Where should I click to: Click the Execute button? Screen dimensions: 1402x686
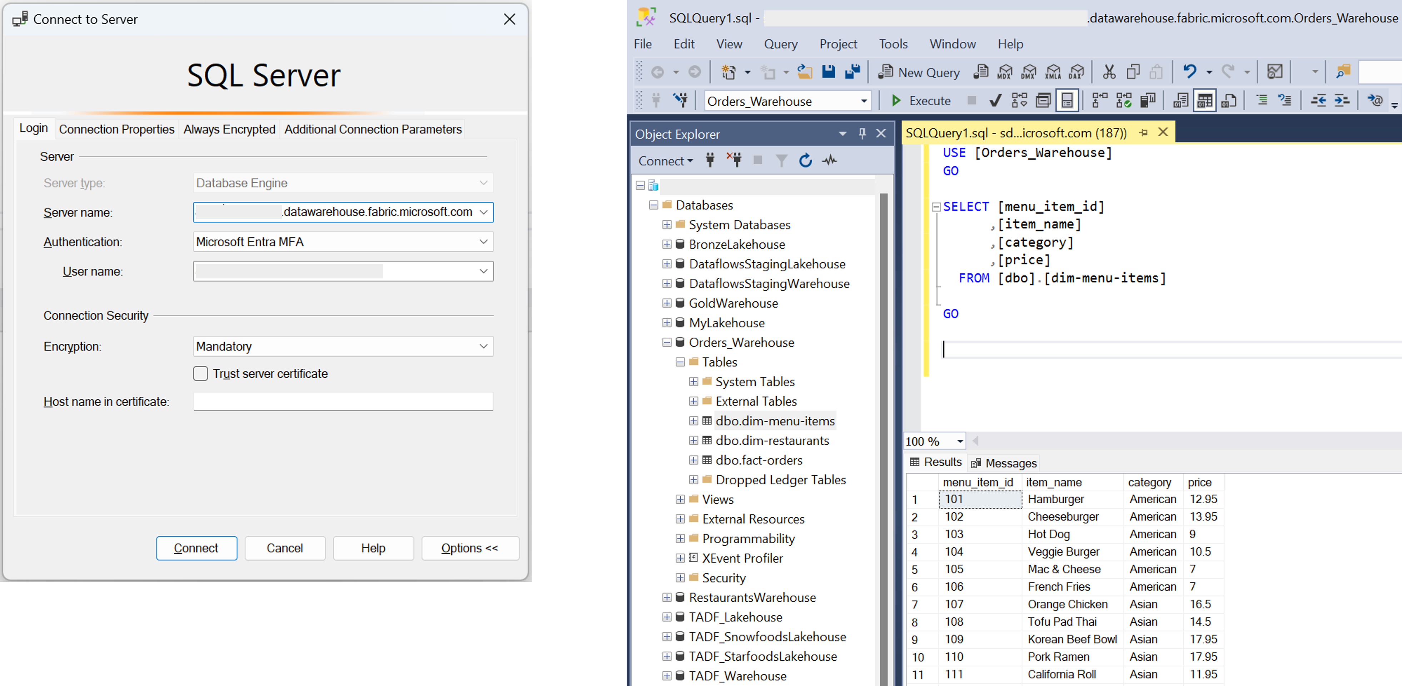pos(921,101)
